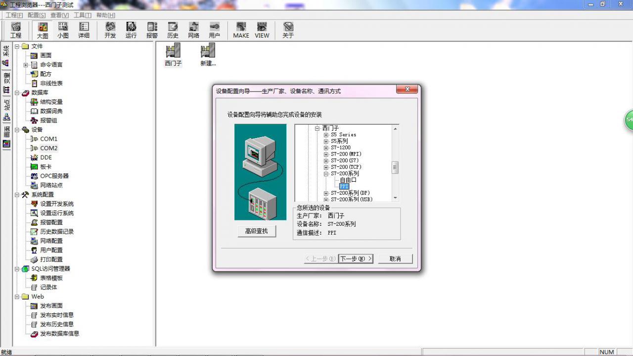633x356 pixels.
Task: Open the 用户 user toolbar icon
Action: (214, 30)
